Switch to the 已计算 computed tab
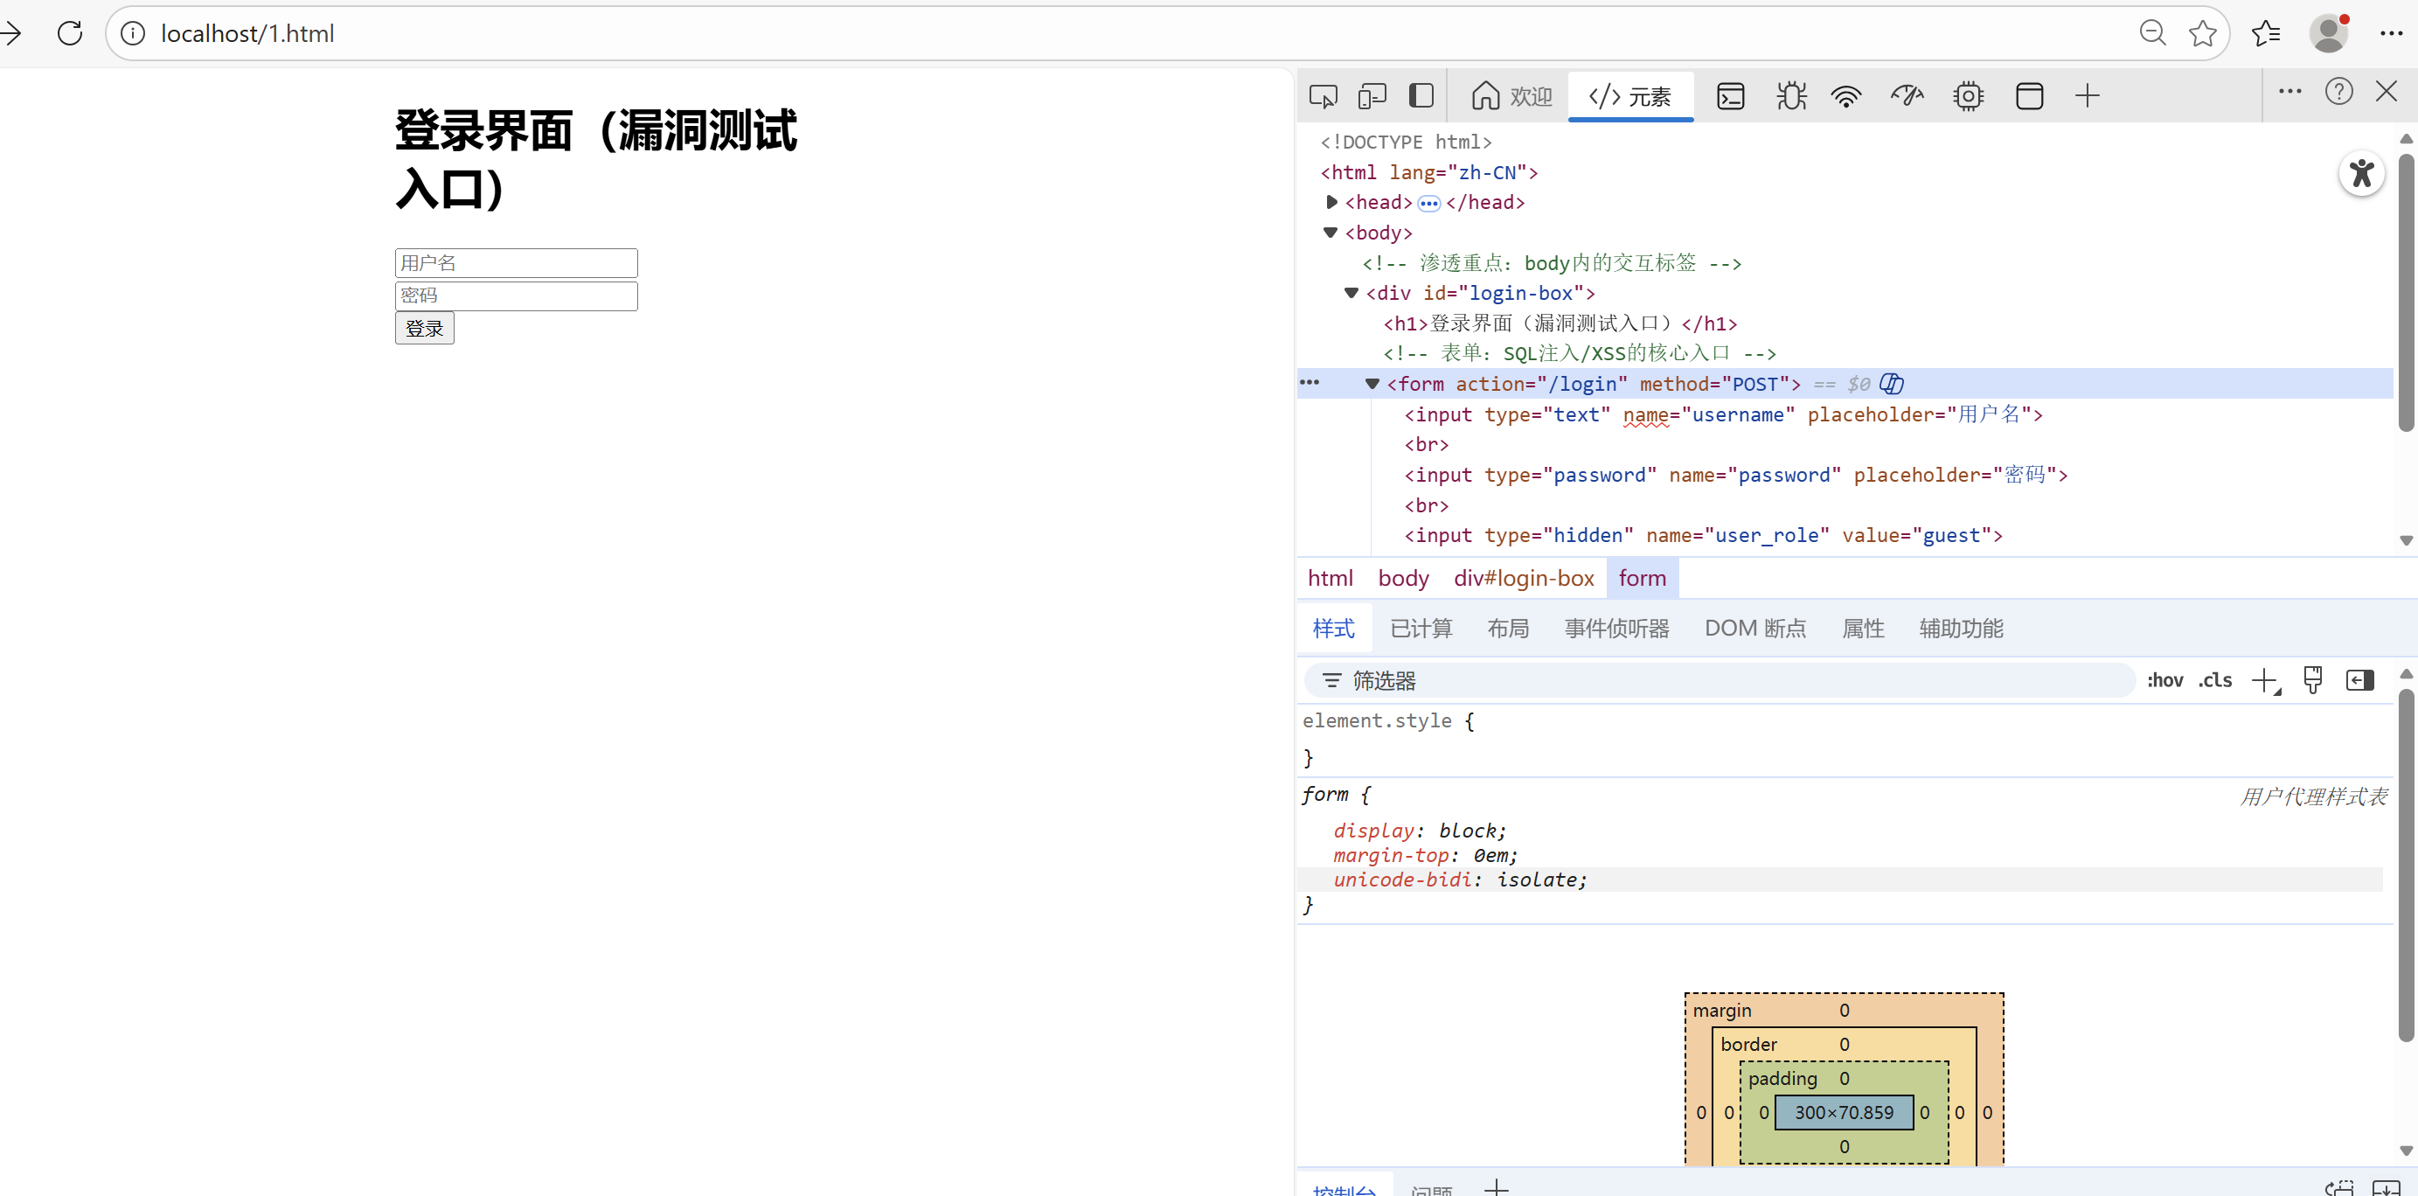2418x1196 pixels. coord(1421,628)
